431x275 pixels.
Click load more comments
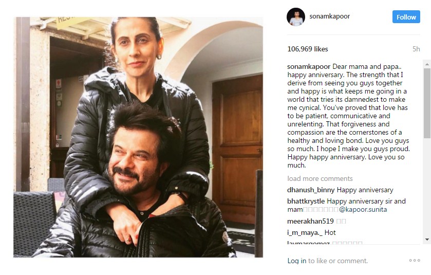point(320,178)
